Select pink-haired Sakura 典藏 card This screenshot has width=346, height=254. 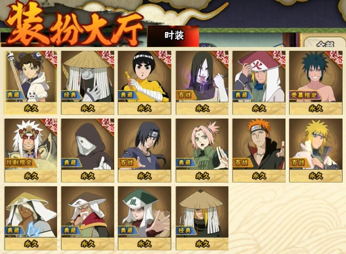point(202,150)
